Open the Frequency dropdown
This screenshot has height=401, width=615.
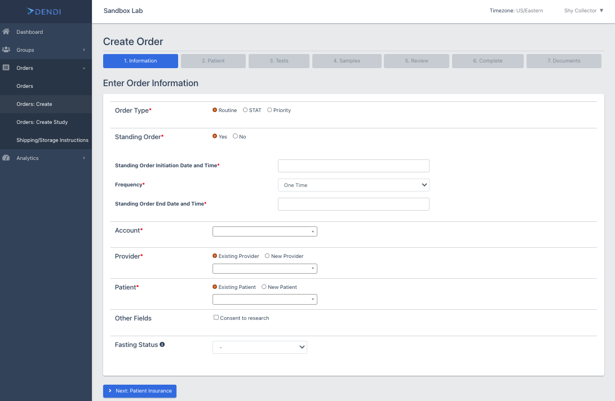click(x=353, y=185)
